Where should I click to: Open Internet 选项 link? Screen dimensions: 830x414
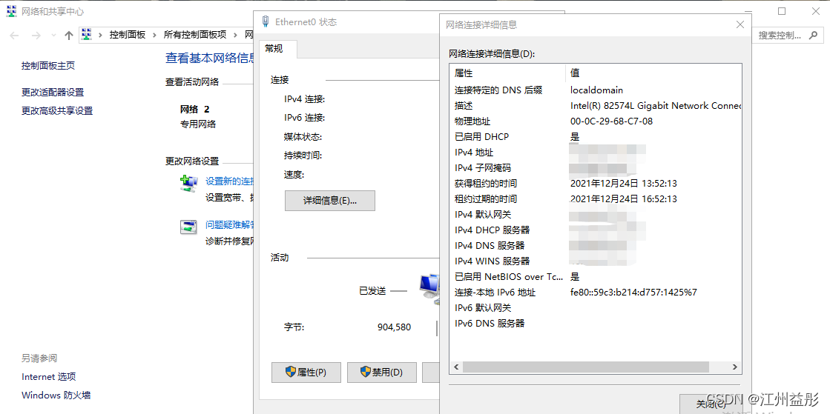pyautogui.click(x=49, y=377)
